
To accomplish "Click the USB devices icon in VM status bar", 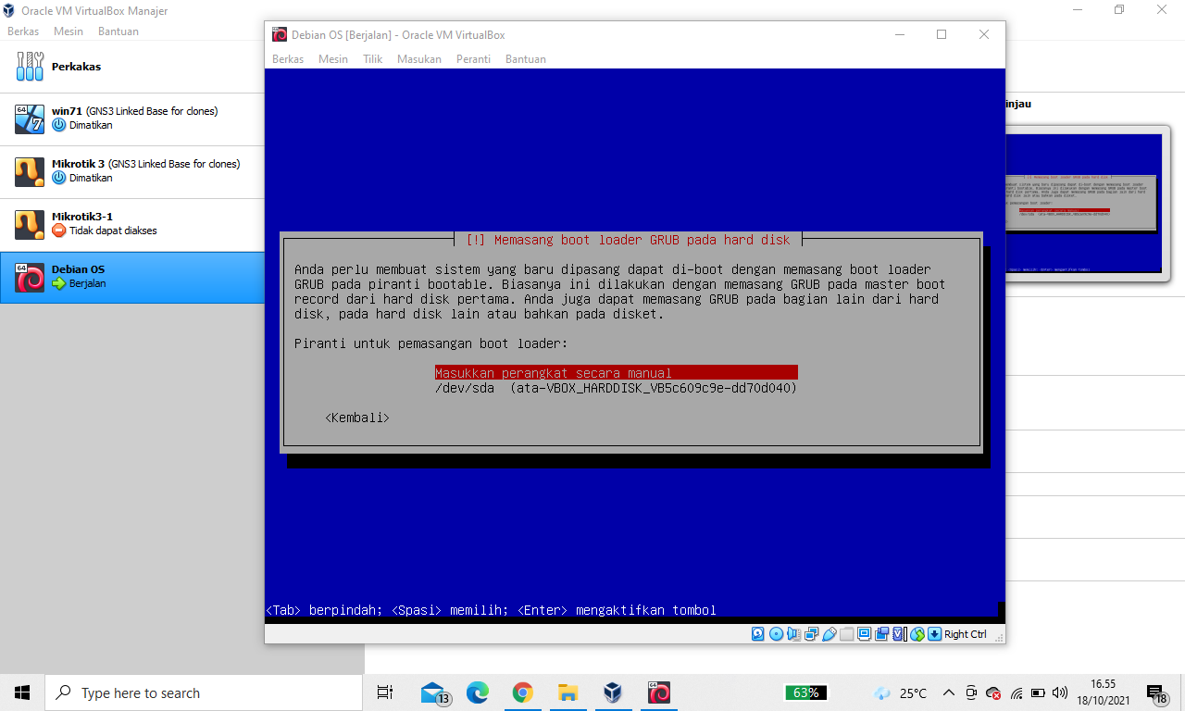I will [x=829, y=634].
